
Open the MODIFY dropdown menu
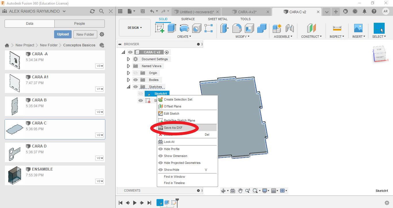point(243,37)
